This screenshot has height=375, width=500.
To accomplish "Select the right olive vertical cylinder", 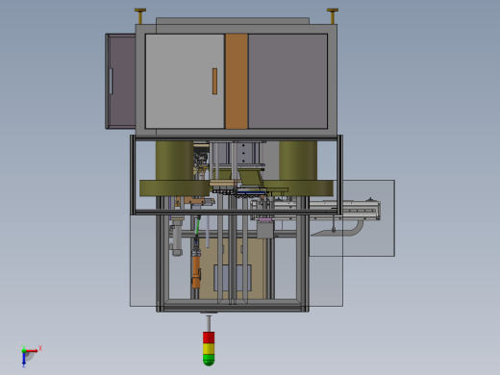I will [298, 161].
